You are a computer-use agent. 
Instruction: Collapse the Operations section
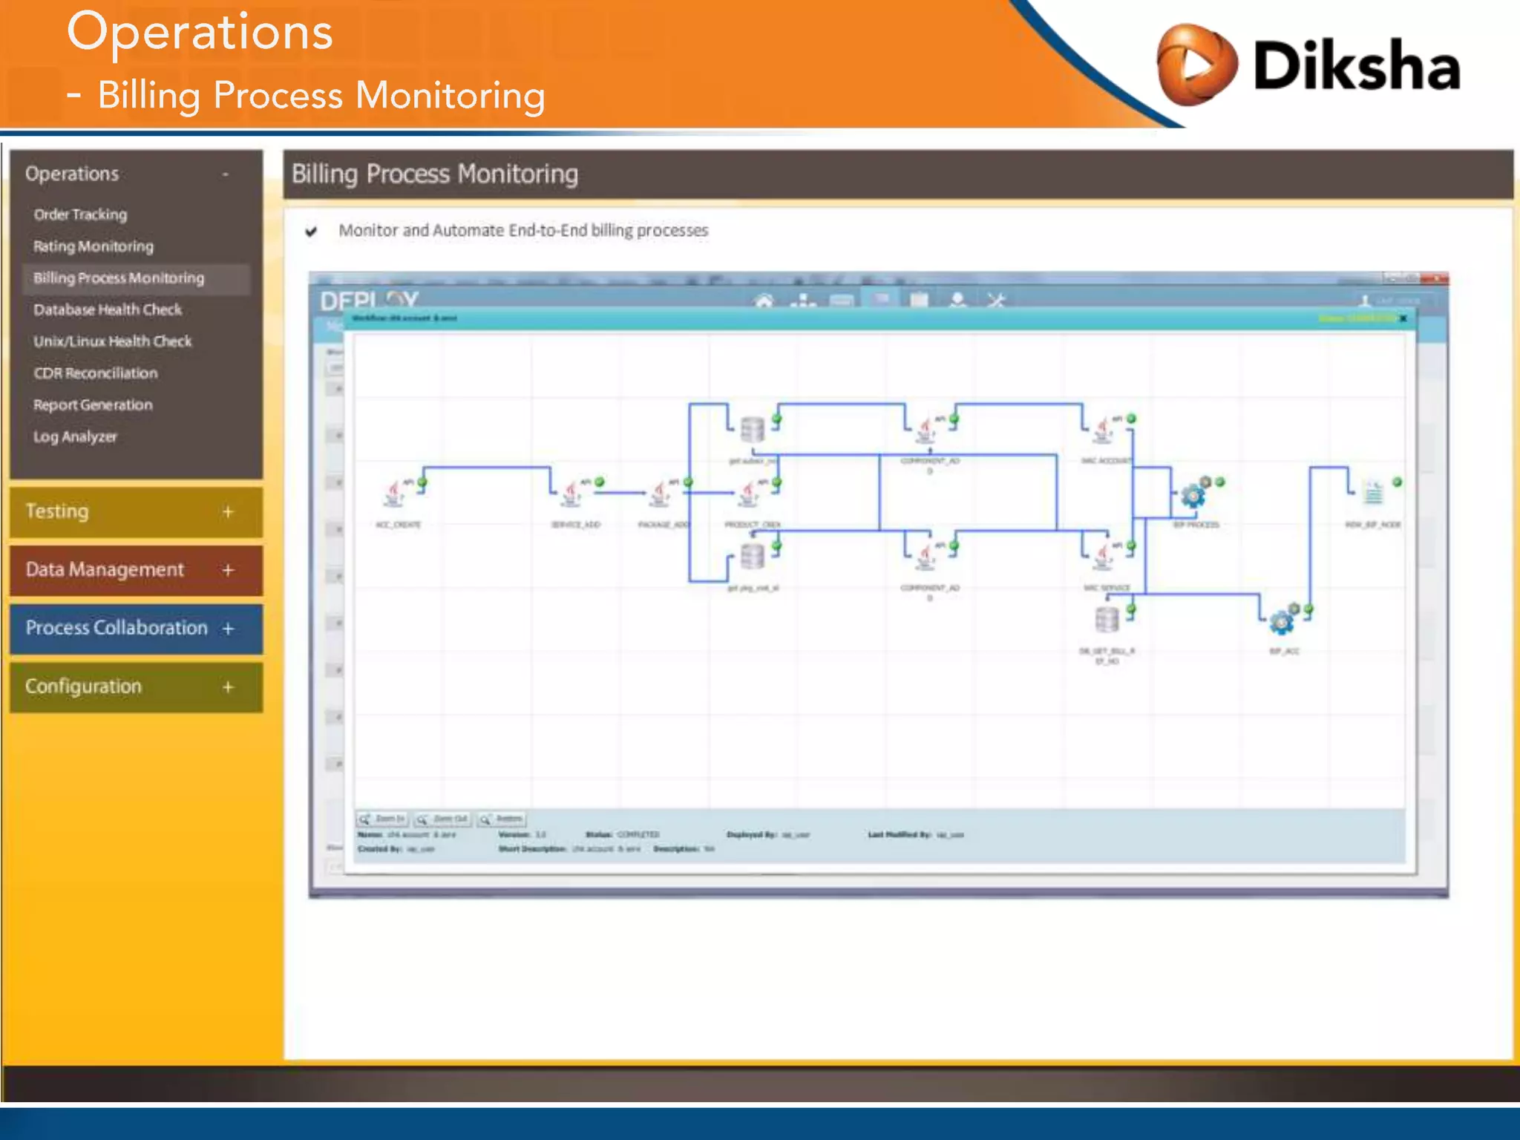[226, 174]
